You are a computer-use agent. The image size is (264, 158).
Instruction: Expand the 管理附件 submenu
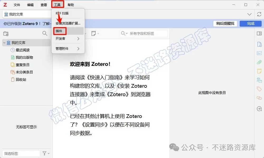point(68,49)
